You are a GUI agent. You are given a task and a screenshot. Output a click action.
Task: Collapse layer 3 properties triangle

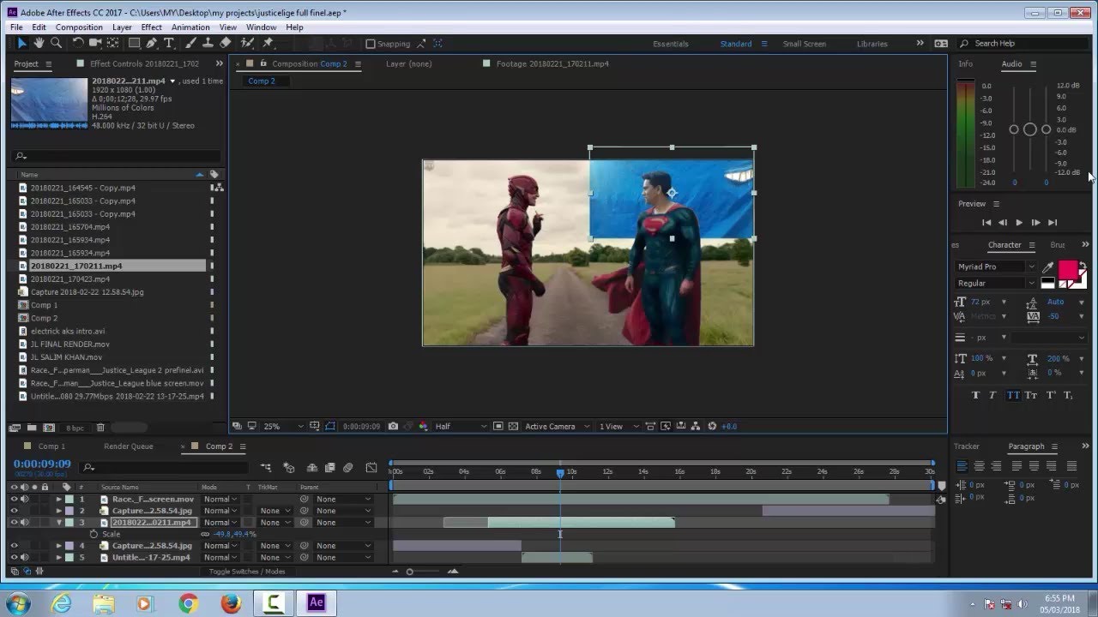click(59, 522)
